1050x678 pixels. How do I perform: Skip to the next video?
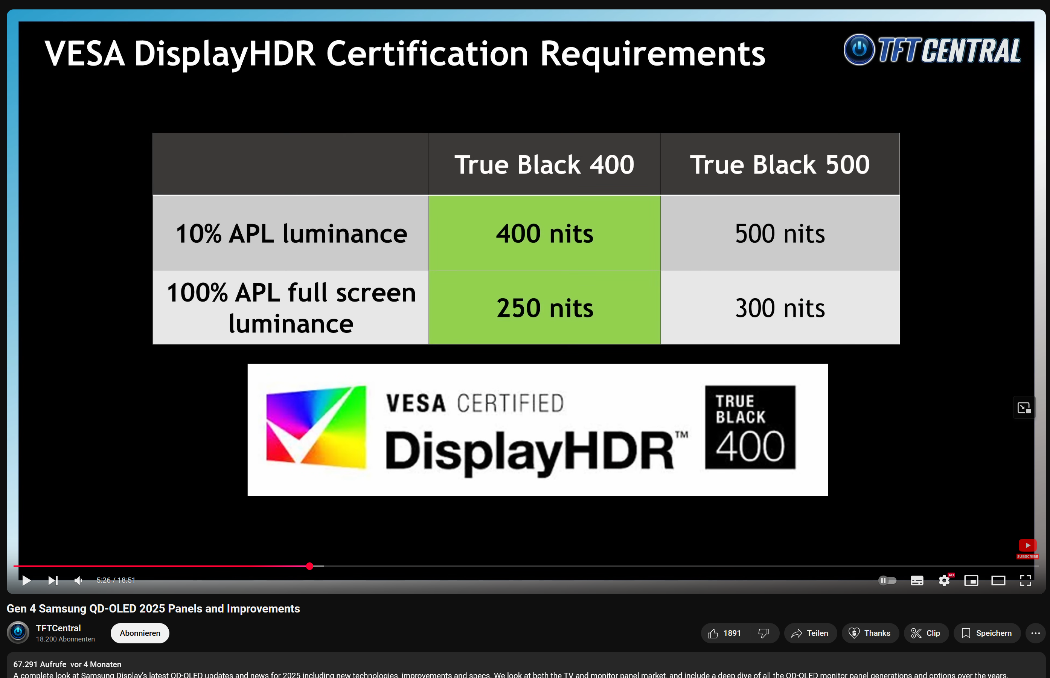[x=53, y=580]
